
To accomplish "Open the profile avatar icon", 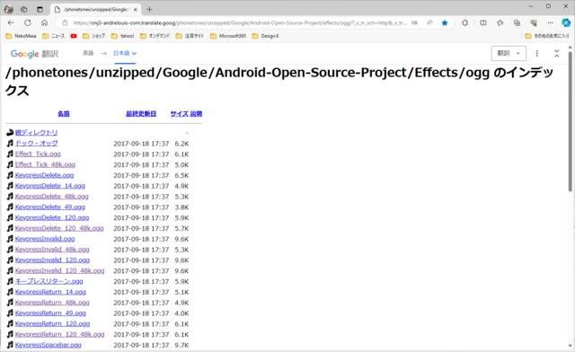I will pos(8,10).
